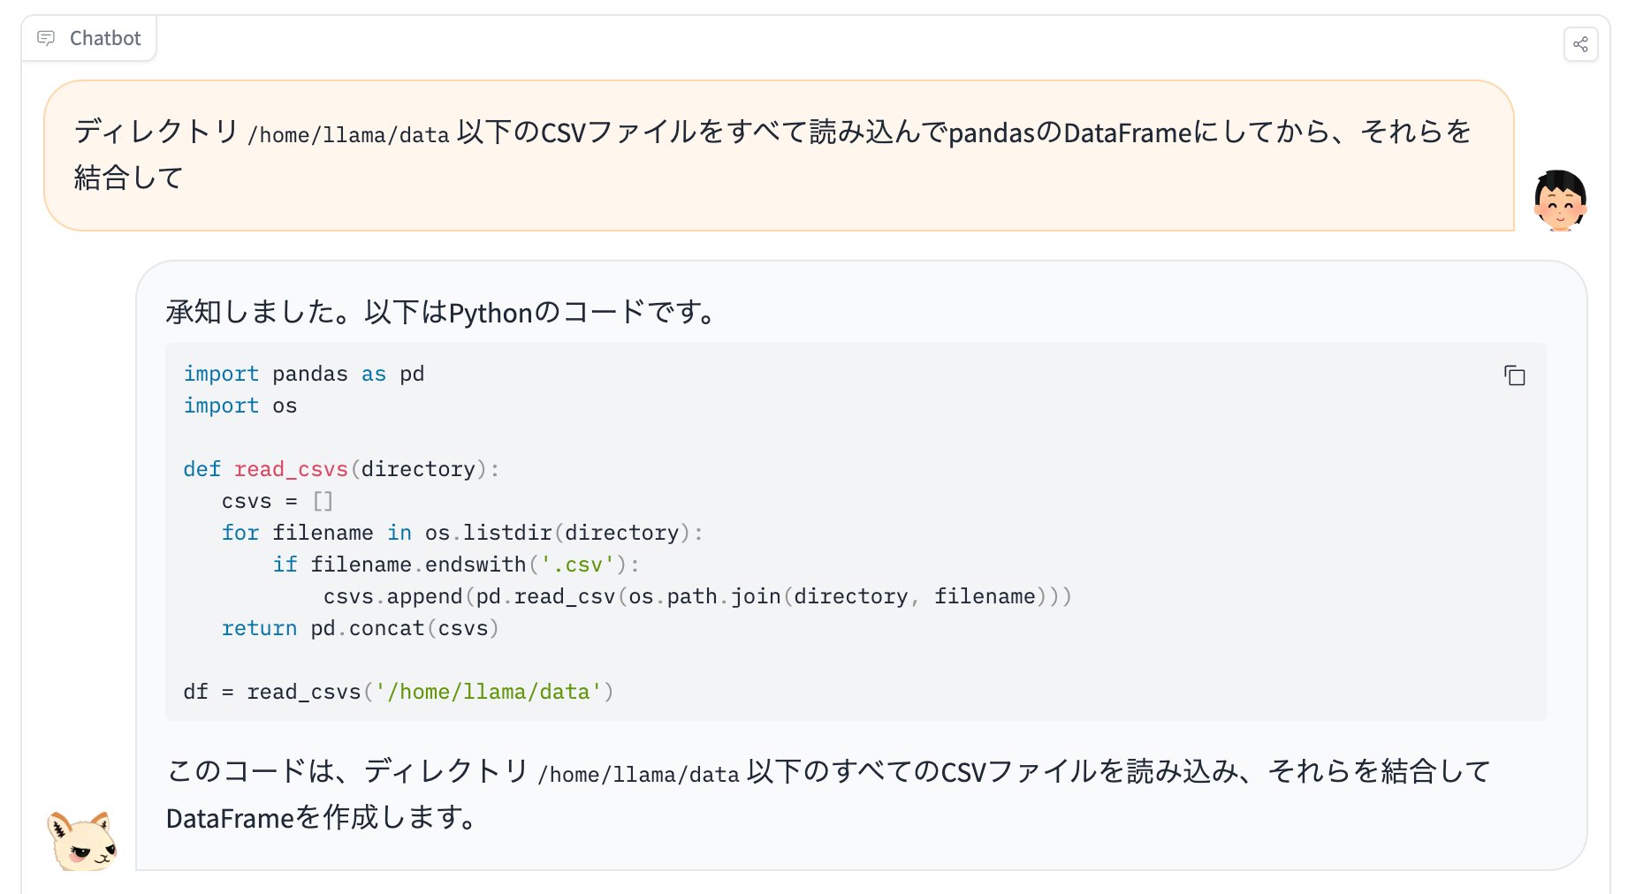The height and width of the screenshot is (894, 1628).
Task: Click the for-loop os.listdir line
Action: click(461, 533)
